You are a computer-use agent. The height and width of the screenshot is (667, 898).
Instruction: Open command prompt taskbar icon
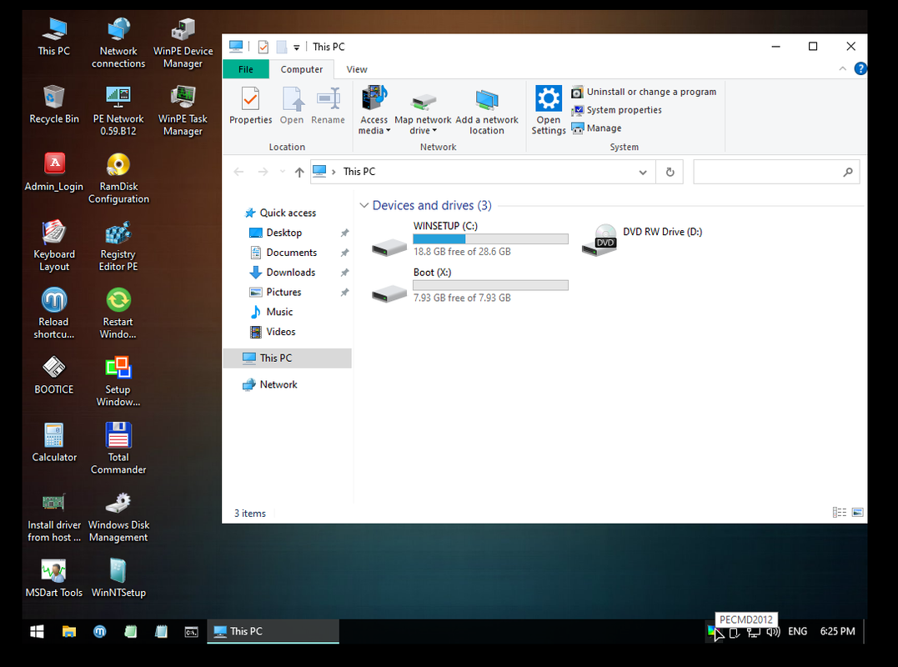coord(191,631)
